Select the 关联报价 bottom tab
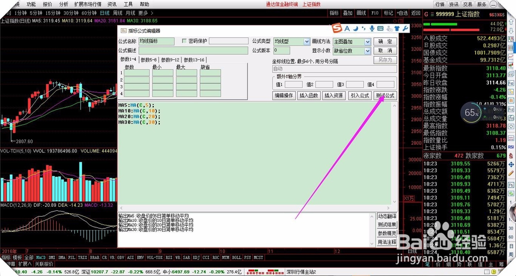 [x=44, y=264]
